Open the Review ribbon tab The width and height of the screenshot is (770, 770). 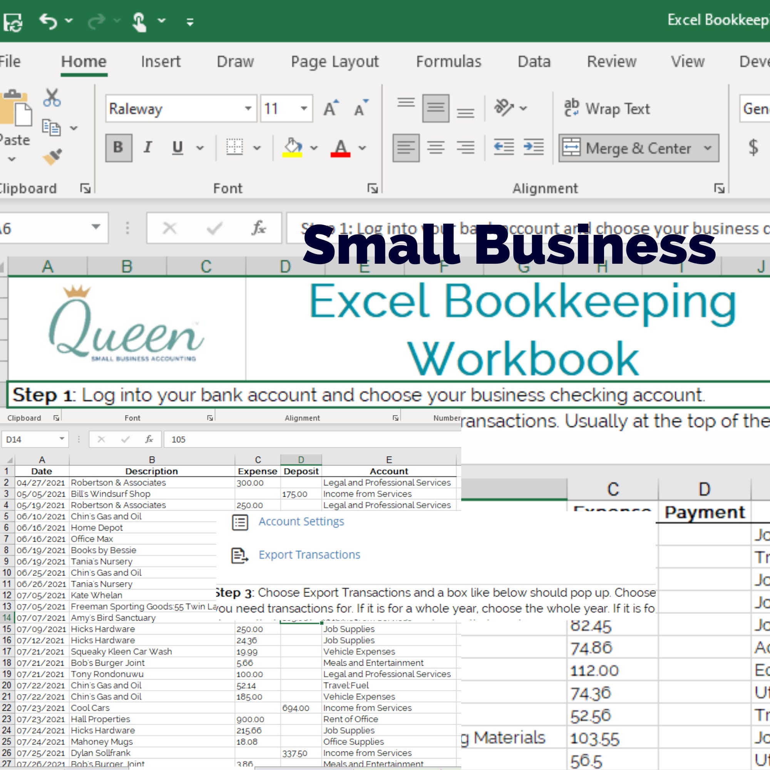612,62
